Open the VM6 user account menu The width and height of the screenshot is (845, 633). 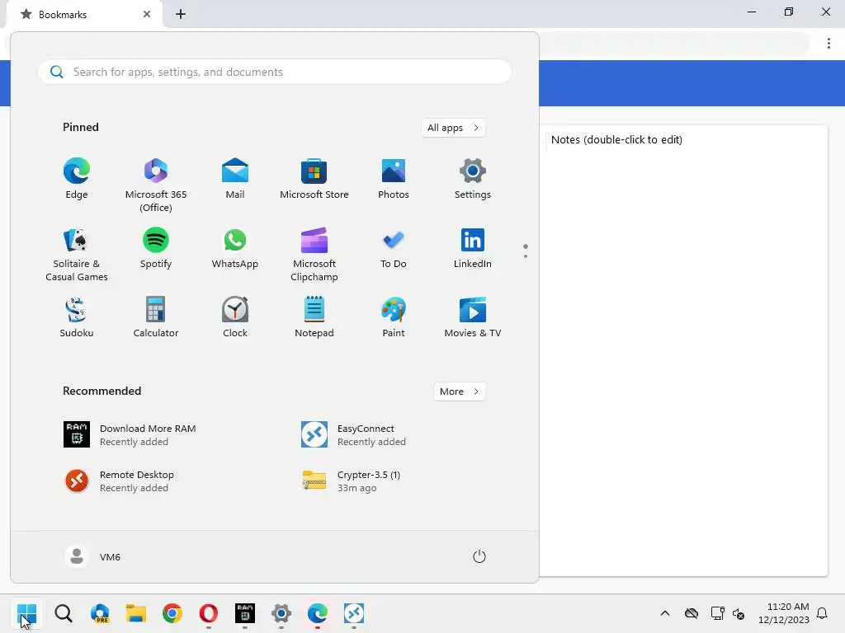(93, 556)
